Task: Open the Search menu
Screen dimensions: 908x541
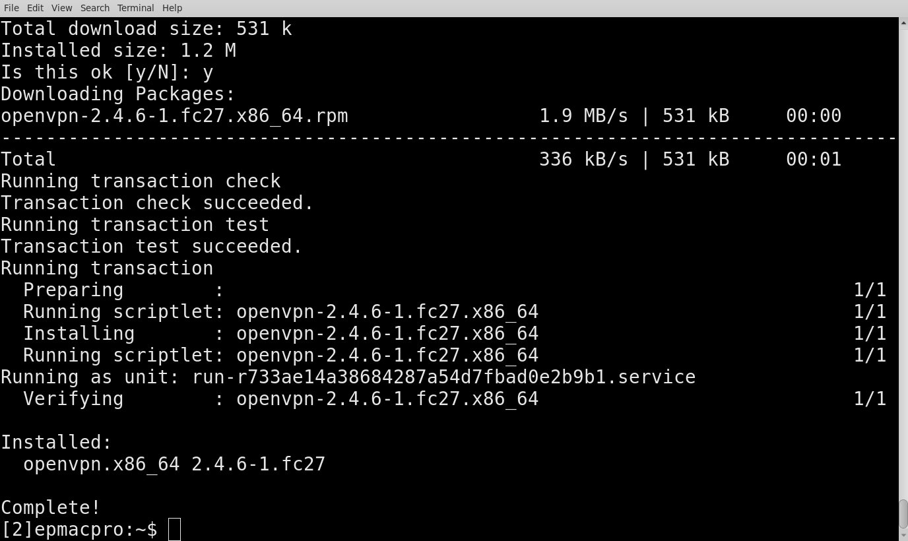Action: pyautogui.click(x=95, y=8)
